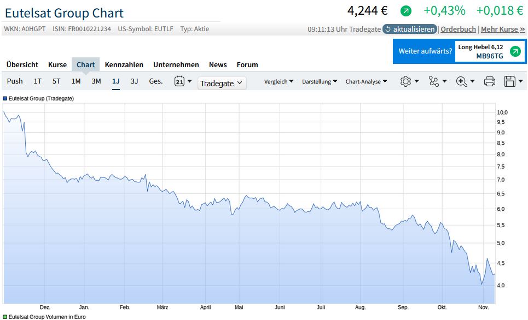The width and height of the screenshot is (528, 320).
Task: Click the green arrow in Long Hebel box
Action: tap(515, 51)
